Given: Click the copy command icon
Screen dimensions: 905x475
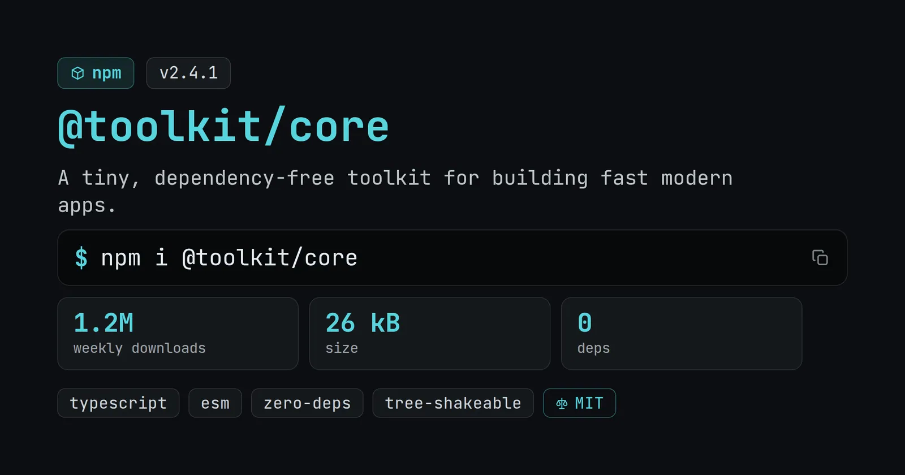Looking at the screenshot, I should pos(820,257).
